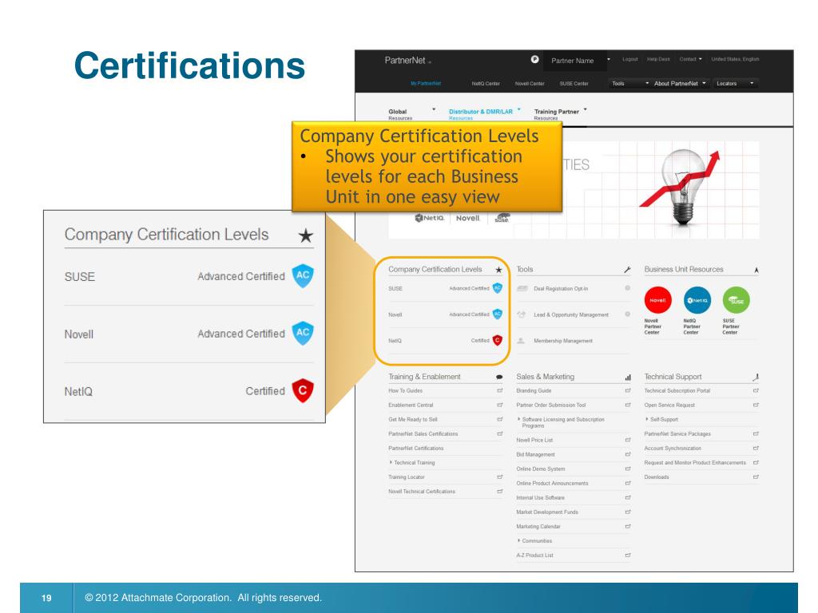Open the Tools dropdown in the navigation bar
Screen dimensions: 818x613
point(629,83)
